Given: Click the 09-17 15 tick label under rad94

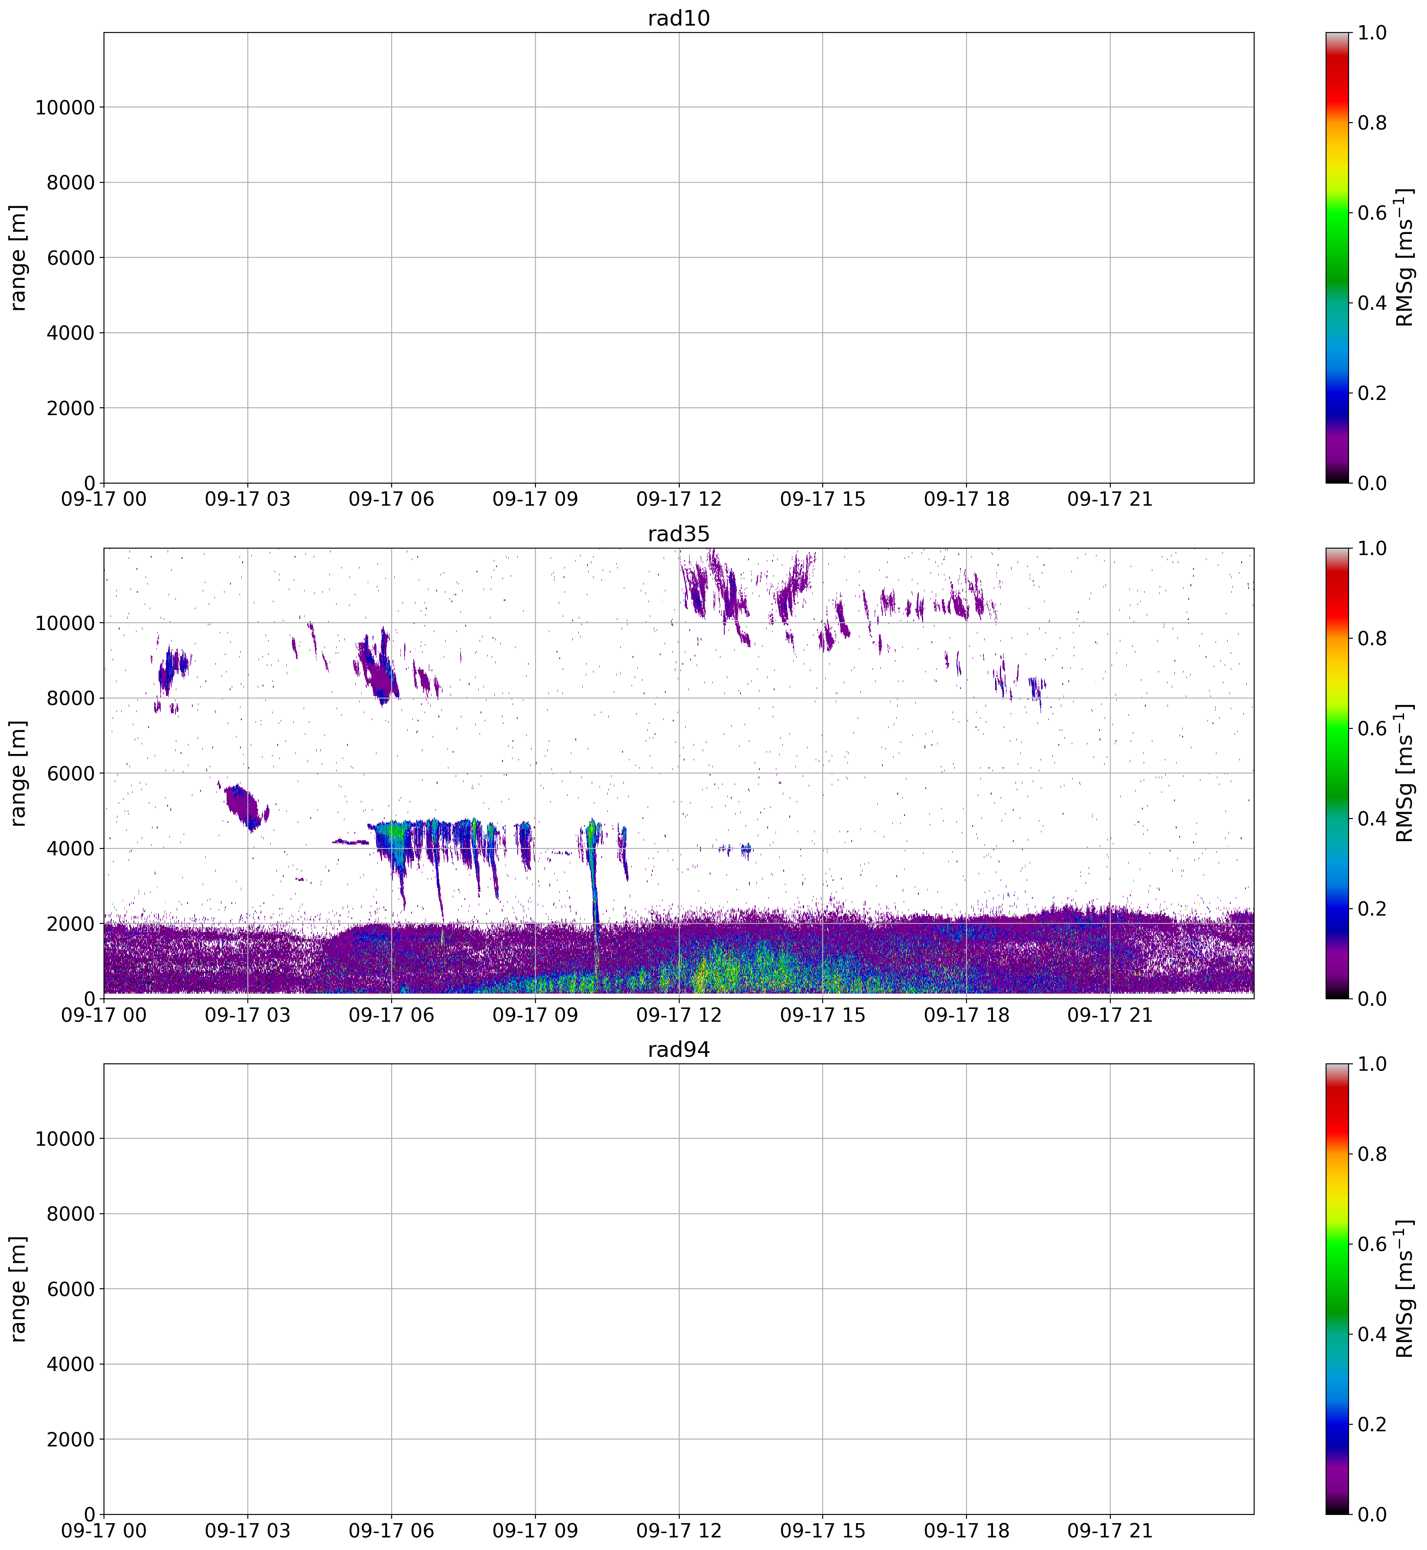Looking at the screenshot, I should (822, 1531).
